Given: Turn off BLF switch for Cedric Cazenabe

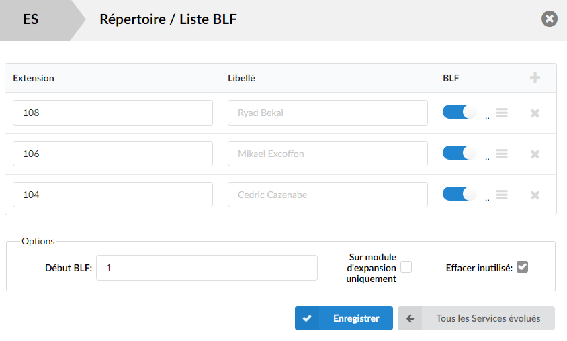Looking at the screenshot, I should tap(460, 194).
